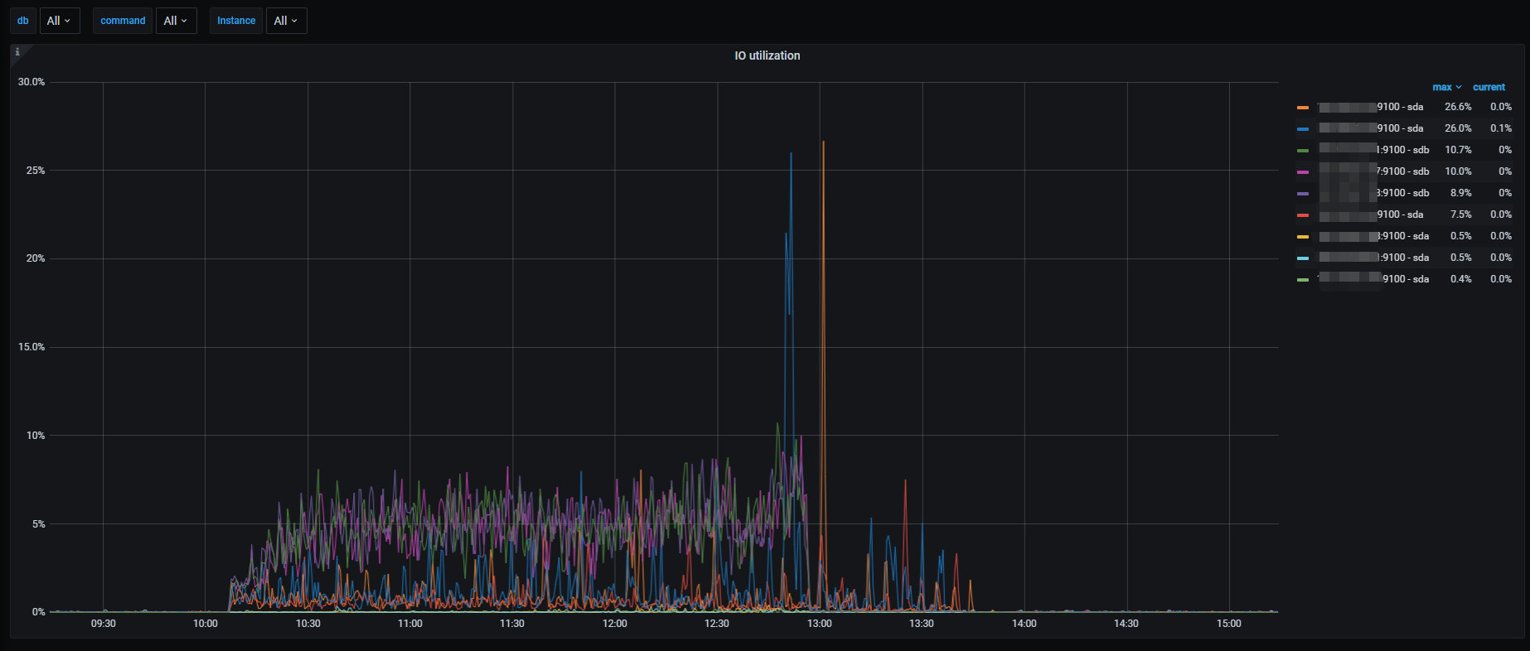The height and width of the screenshot is (651, 1530).
Task: Click the 15:00 time axis label
Action: (1229, 624)
